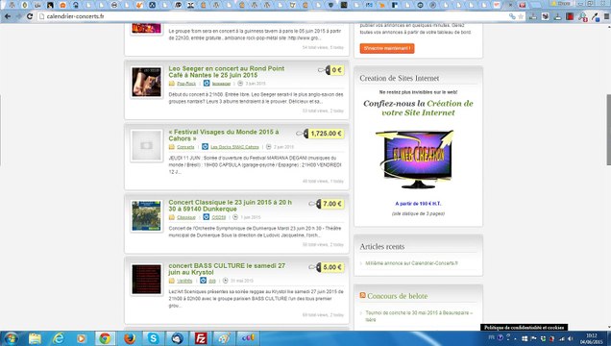Open Thunderbird from the taskbar

tap(177, 338)
